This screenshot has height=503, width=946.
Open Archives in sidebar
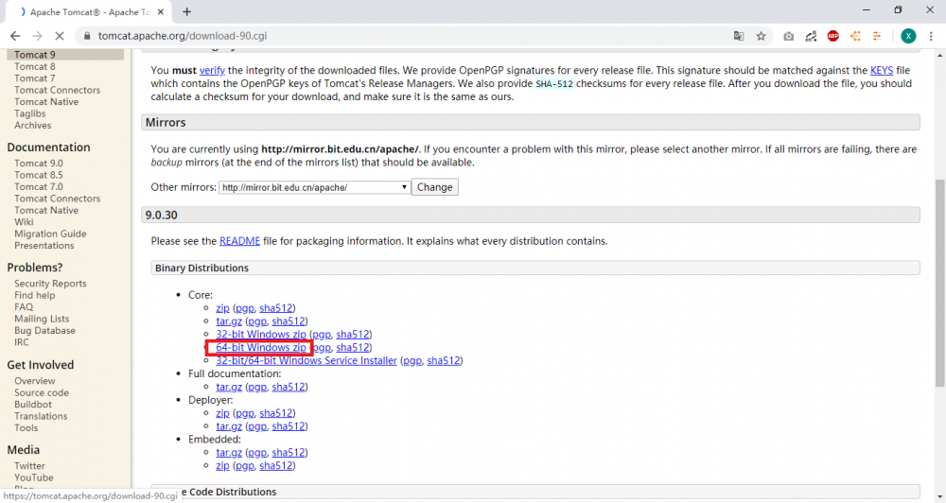[x=32, y=126]
